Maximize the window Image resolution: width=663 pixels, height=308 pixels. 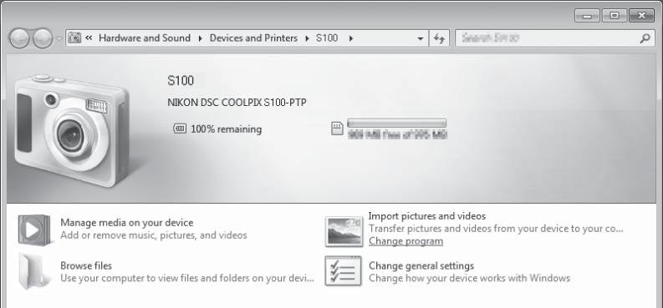pos(615,16)
